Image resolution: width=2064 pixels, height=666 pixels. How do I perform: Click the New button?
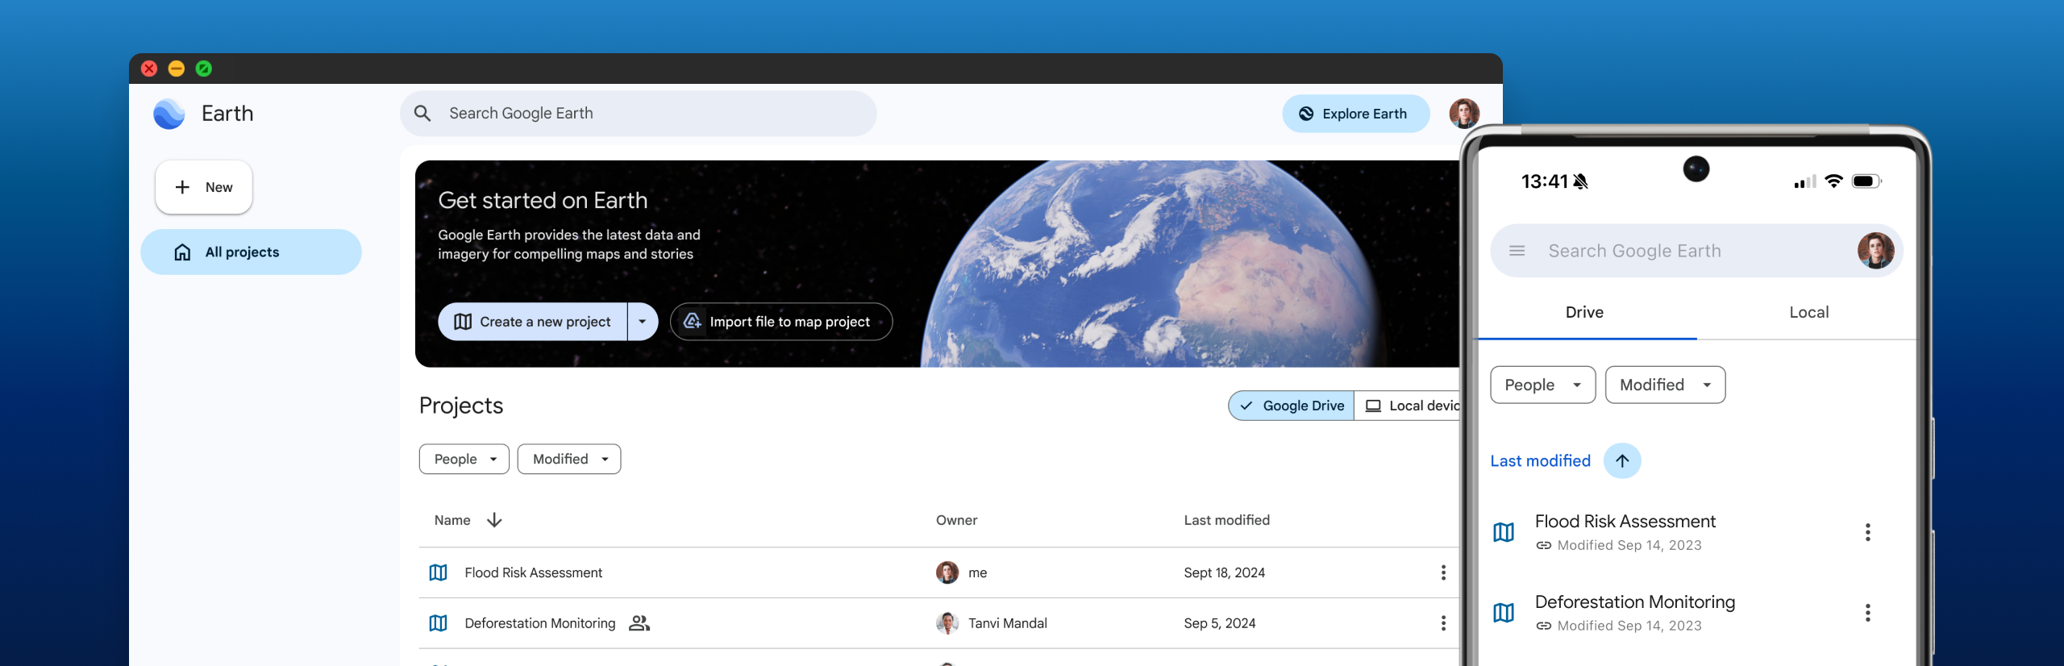point(204,187)
